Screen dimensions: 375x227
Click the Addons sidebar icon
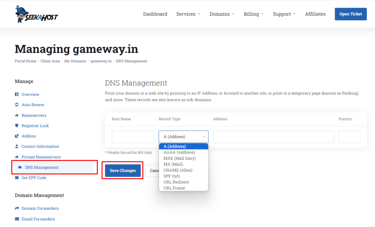(17, 136)
